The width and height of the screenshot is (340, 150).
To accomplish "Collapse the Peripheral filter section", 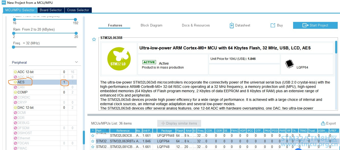I will click(x=76, y=62).
